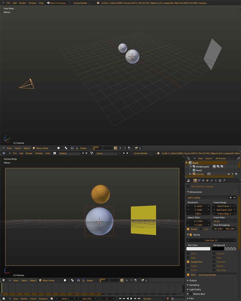Add a render preset with plus button
Image resolution: width=241 pixels, height=301 pixels.
click(230, 197)
